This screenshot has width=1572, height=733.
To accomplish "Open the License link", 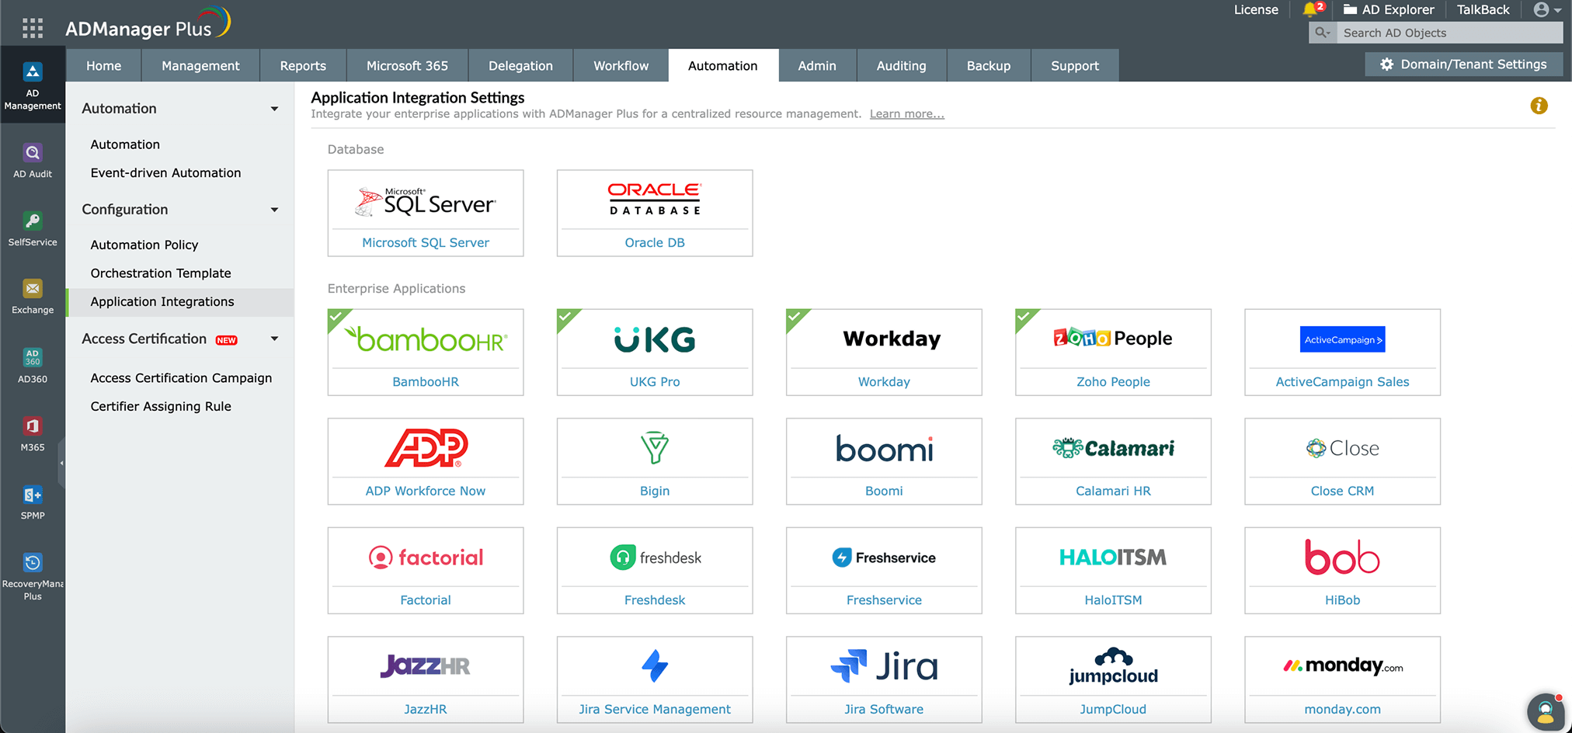I will [1256, 9].
